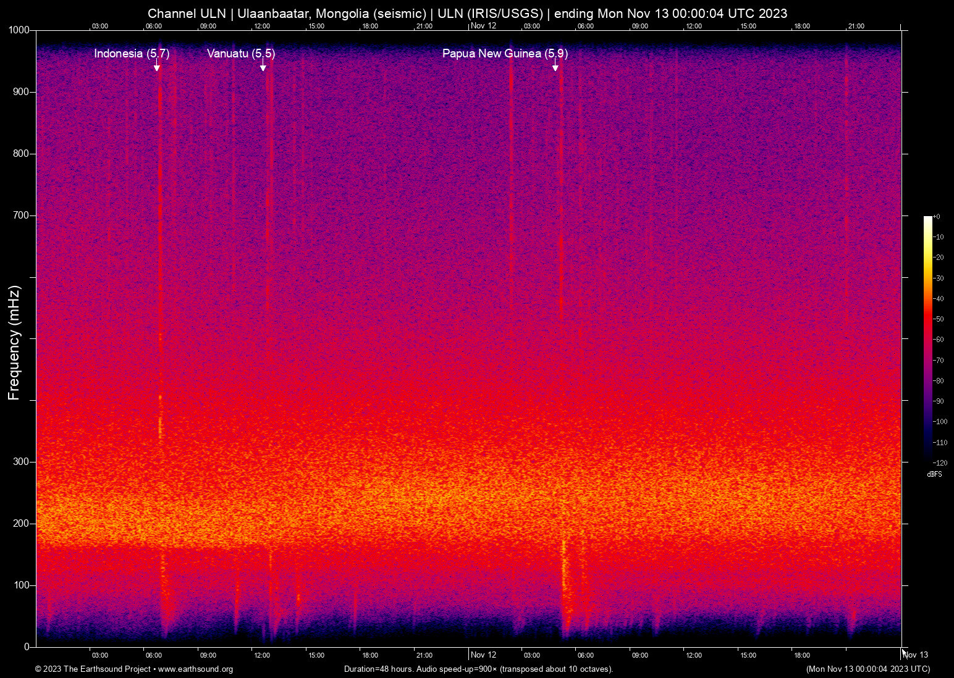The height and width of the screenshot is (678, 954).
Task: Select the Papua New Guinea (5.9) label
Action: pyautogui.click(x=505, y=54)
